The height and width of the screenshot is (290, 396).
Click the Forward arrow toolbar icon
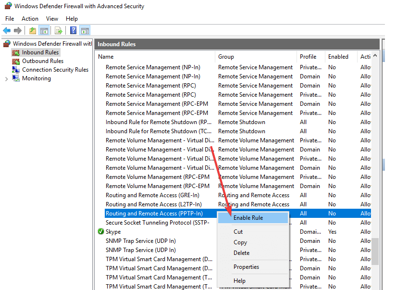point(18,31)
